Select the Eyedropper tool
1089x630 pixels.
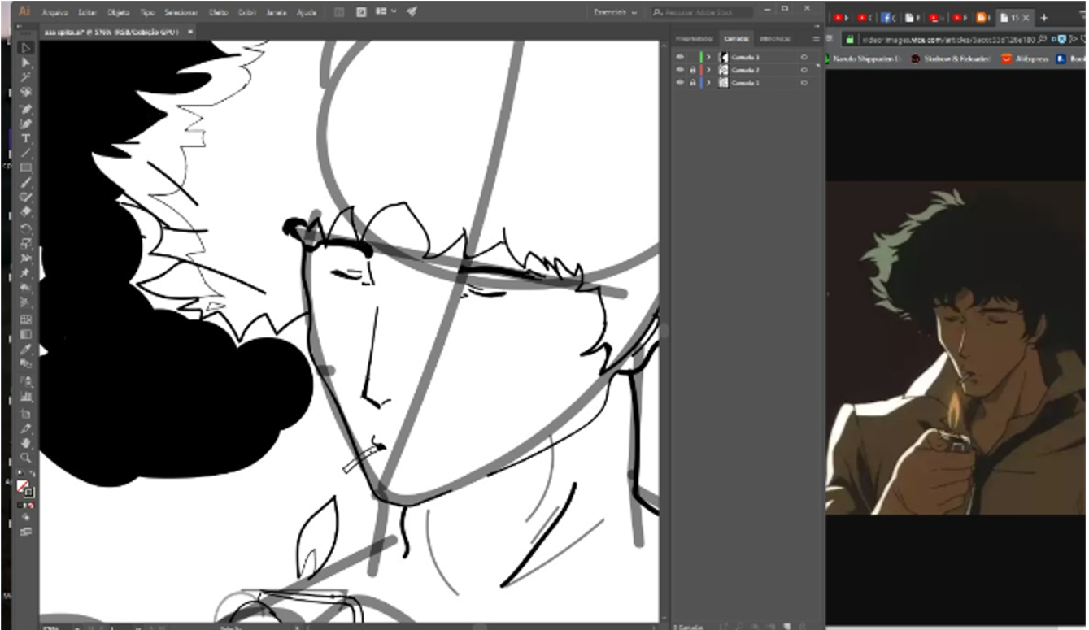(x=26, y=350)
